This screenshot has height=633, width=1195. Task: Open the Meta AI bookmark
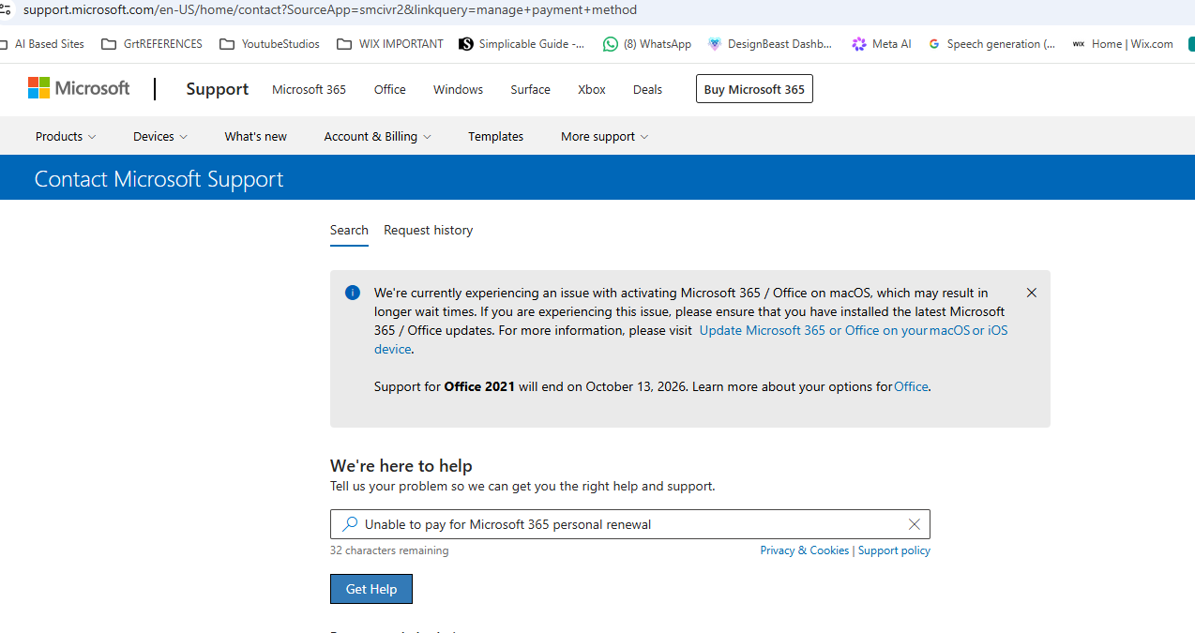(x=882, y=44)
